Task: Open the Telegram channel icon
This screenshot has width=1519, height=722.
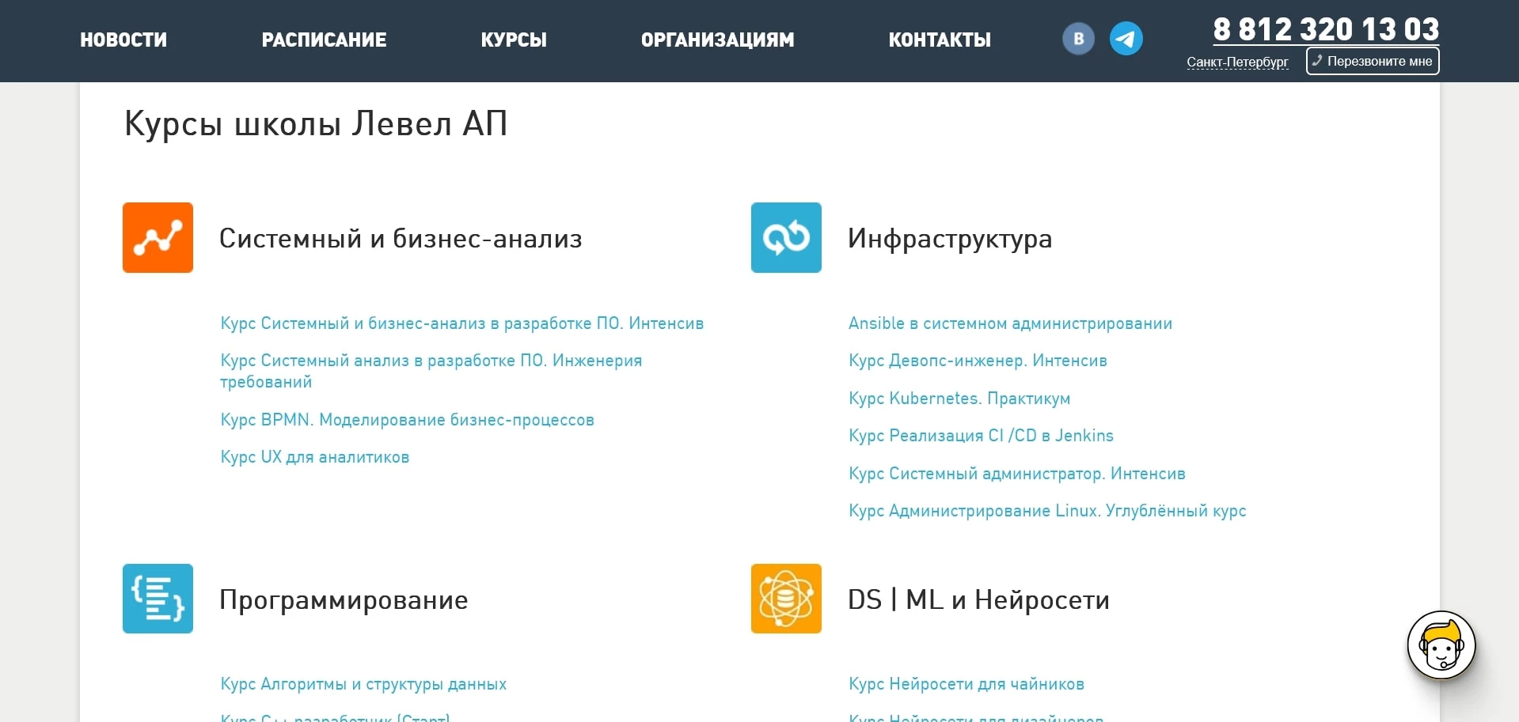Action: pyautogui.click(x=1126, y=39)
